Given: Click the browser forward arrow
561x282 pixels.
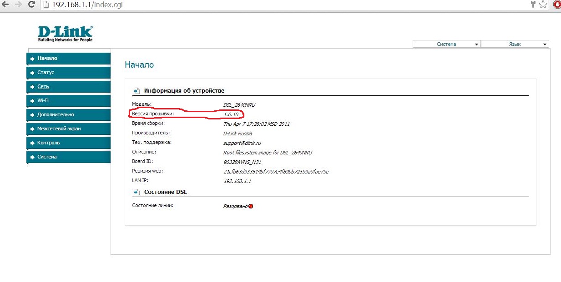Looking at the screenshot, I should [x=18, y=5].
